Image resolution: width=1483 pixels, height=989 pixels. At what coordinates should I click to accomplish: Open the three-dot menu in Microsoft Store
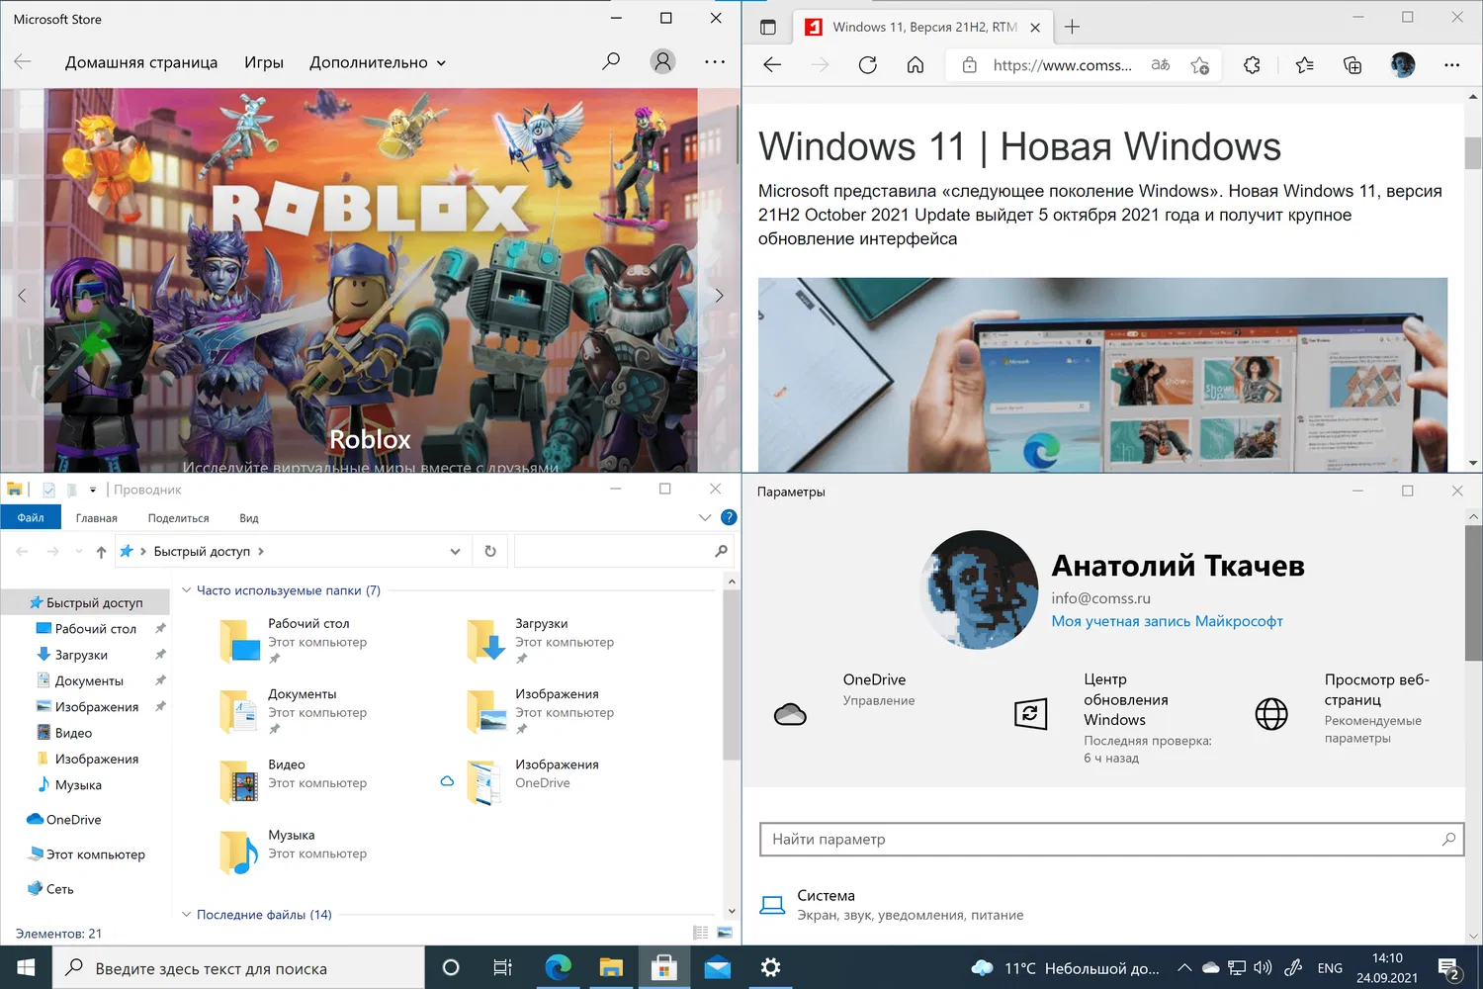tap(715, 61)
